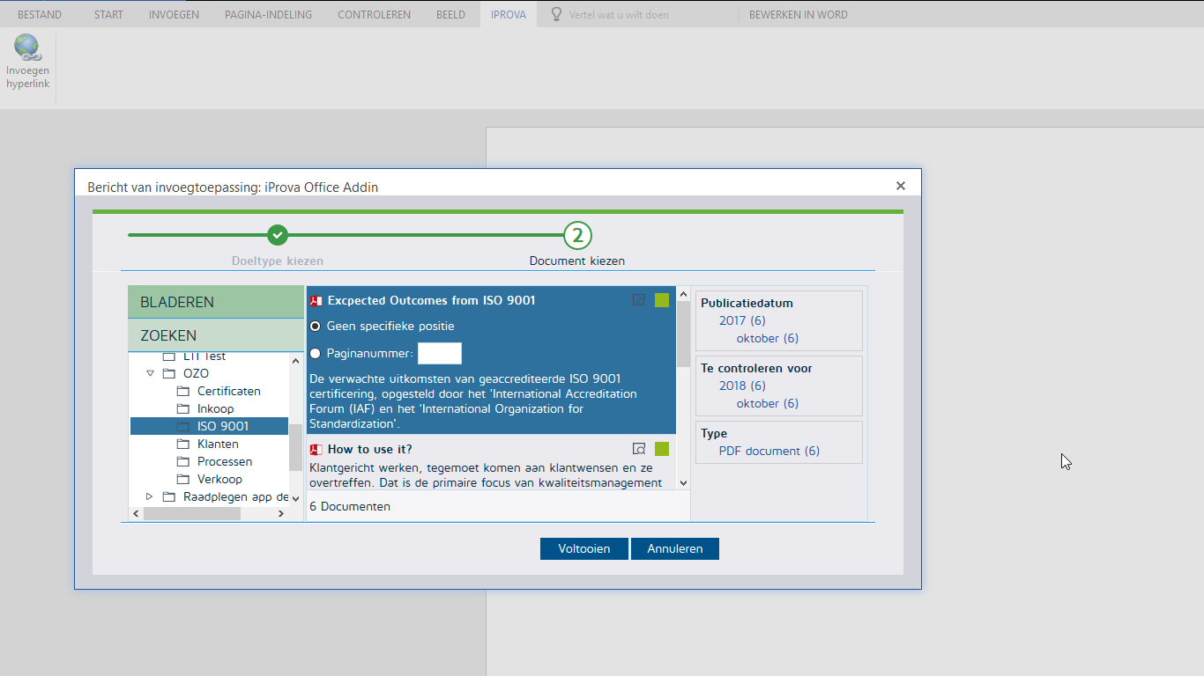Click BEWERKEN IN WORD
This screenshot has height=676, width=1204.
click(x=799, y=14)
